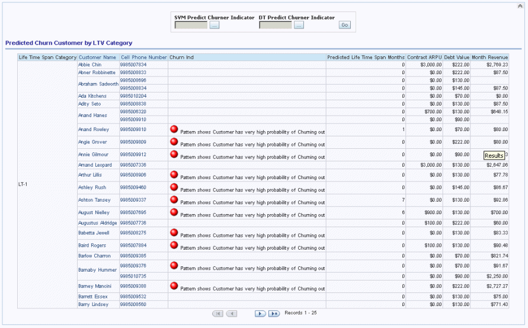Click the previous page arrow button
The width and height of the screenshot is (528, 328).
pos(232,313)
